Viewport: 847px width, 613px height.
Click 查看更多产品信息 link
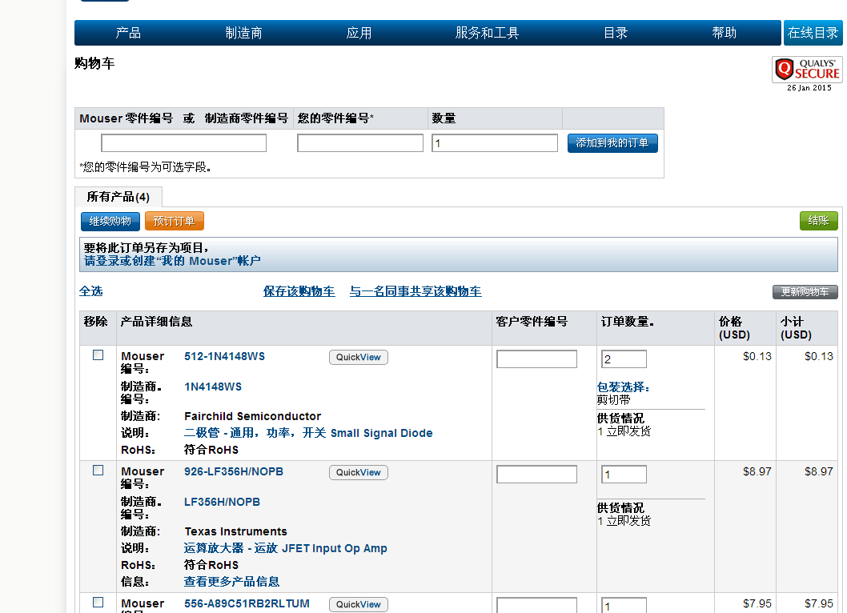231,582
